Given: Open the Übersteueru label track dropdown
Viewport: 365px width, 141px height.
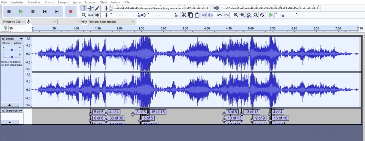Looking at the screenshot, I should click(14, 110).
